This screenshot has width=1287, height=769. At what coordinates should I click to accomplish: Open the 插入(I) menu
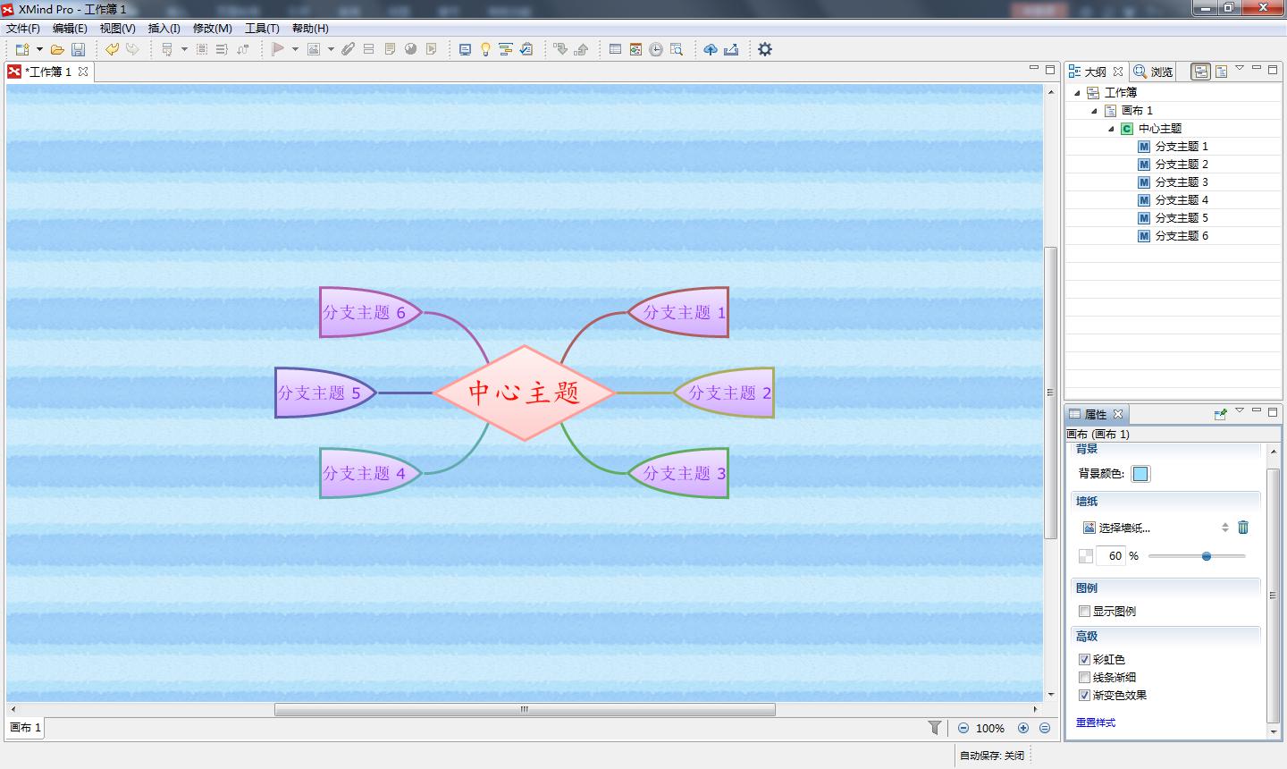164,29
